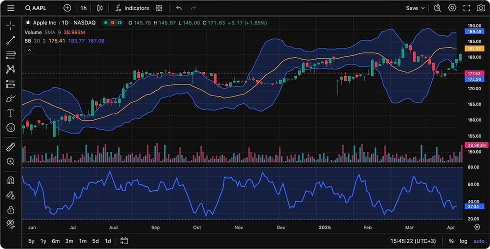Click the 181.32 orange basis price label

pos(474,48)
